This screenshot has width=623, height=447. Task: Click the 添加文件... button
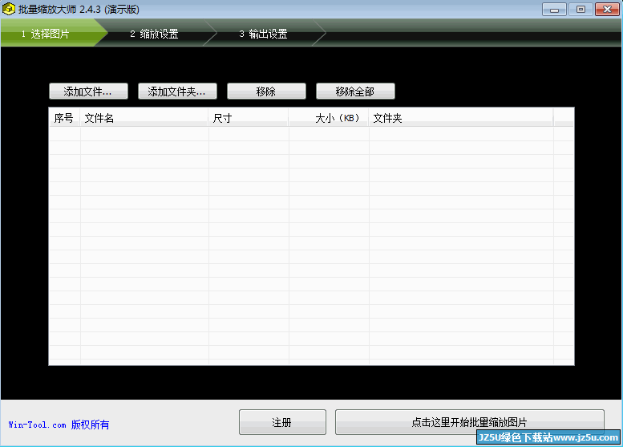pos(88,91)
